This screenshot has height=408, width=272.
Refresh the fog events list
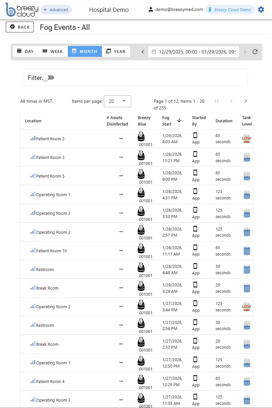(255, 52)
